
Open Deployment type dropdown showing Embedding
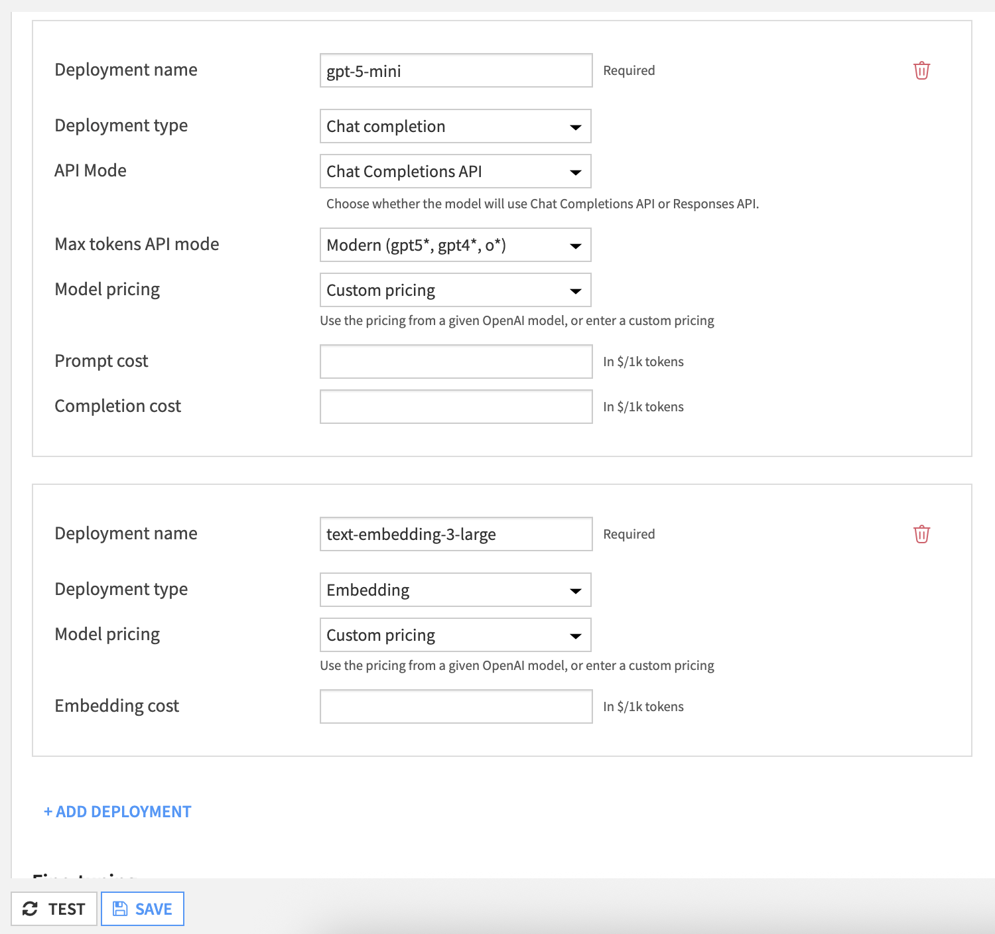[456, 590]
